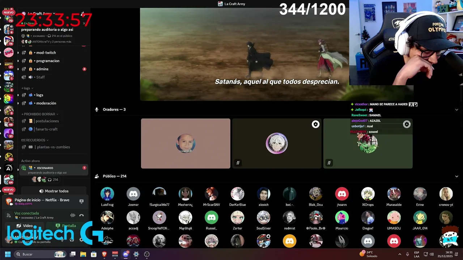Screen dimensions: 463x260
Task: Collapse the Oradores speakers section
Action: (x=456, y=109)
